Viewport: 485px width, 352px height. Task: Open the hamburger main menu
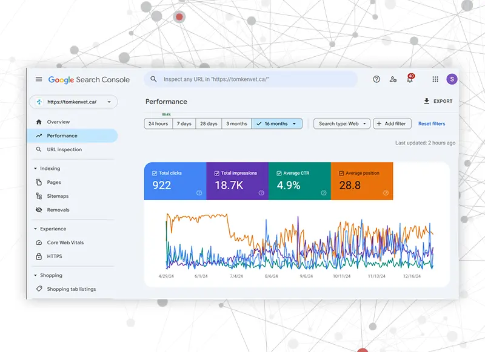(39, 79)
